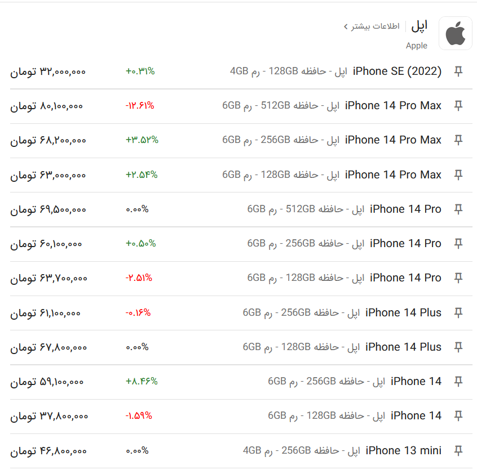The image size is (477, 470).
Task: Pin the iPhone 14 Pro Max 256GB row
Action: (x=458, y=140)
